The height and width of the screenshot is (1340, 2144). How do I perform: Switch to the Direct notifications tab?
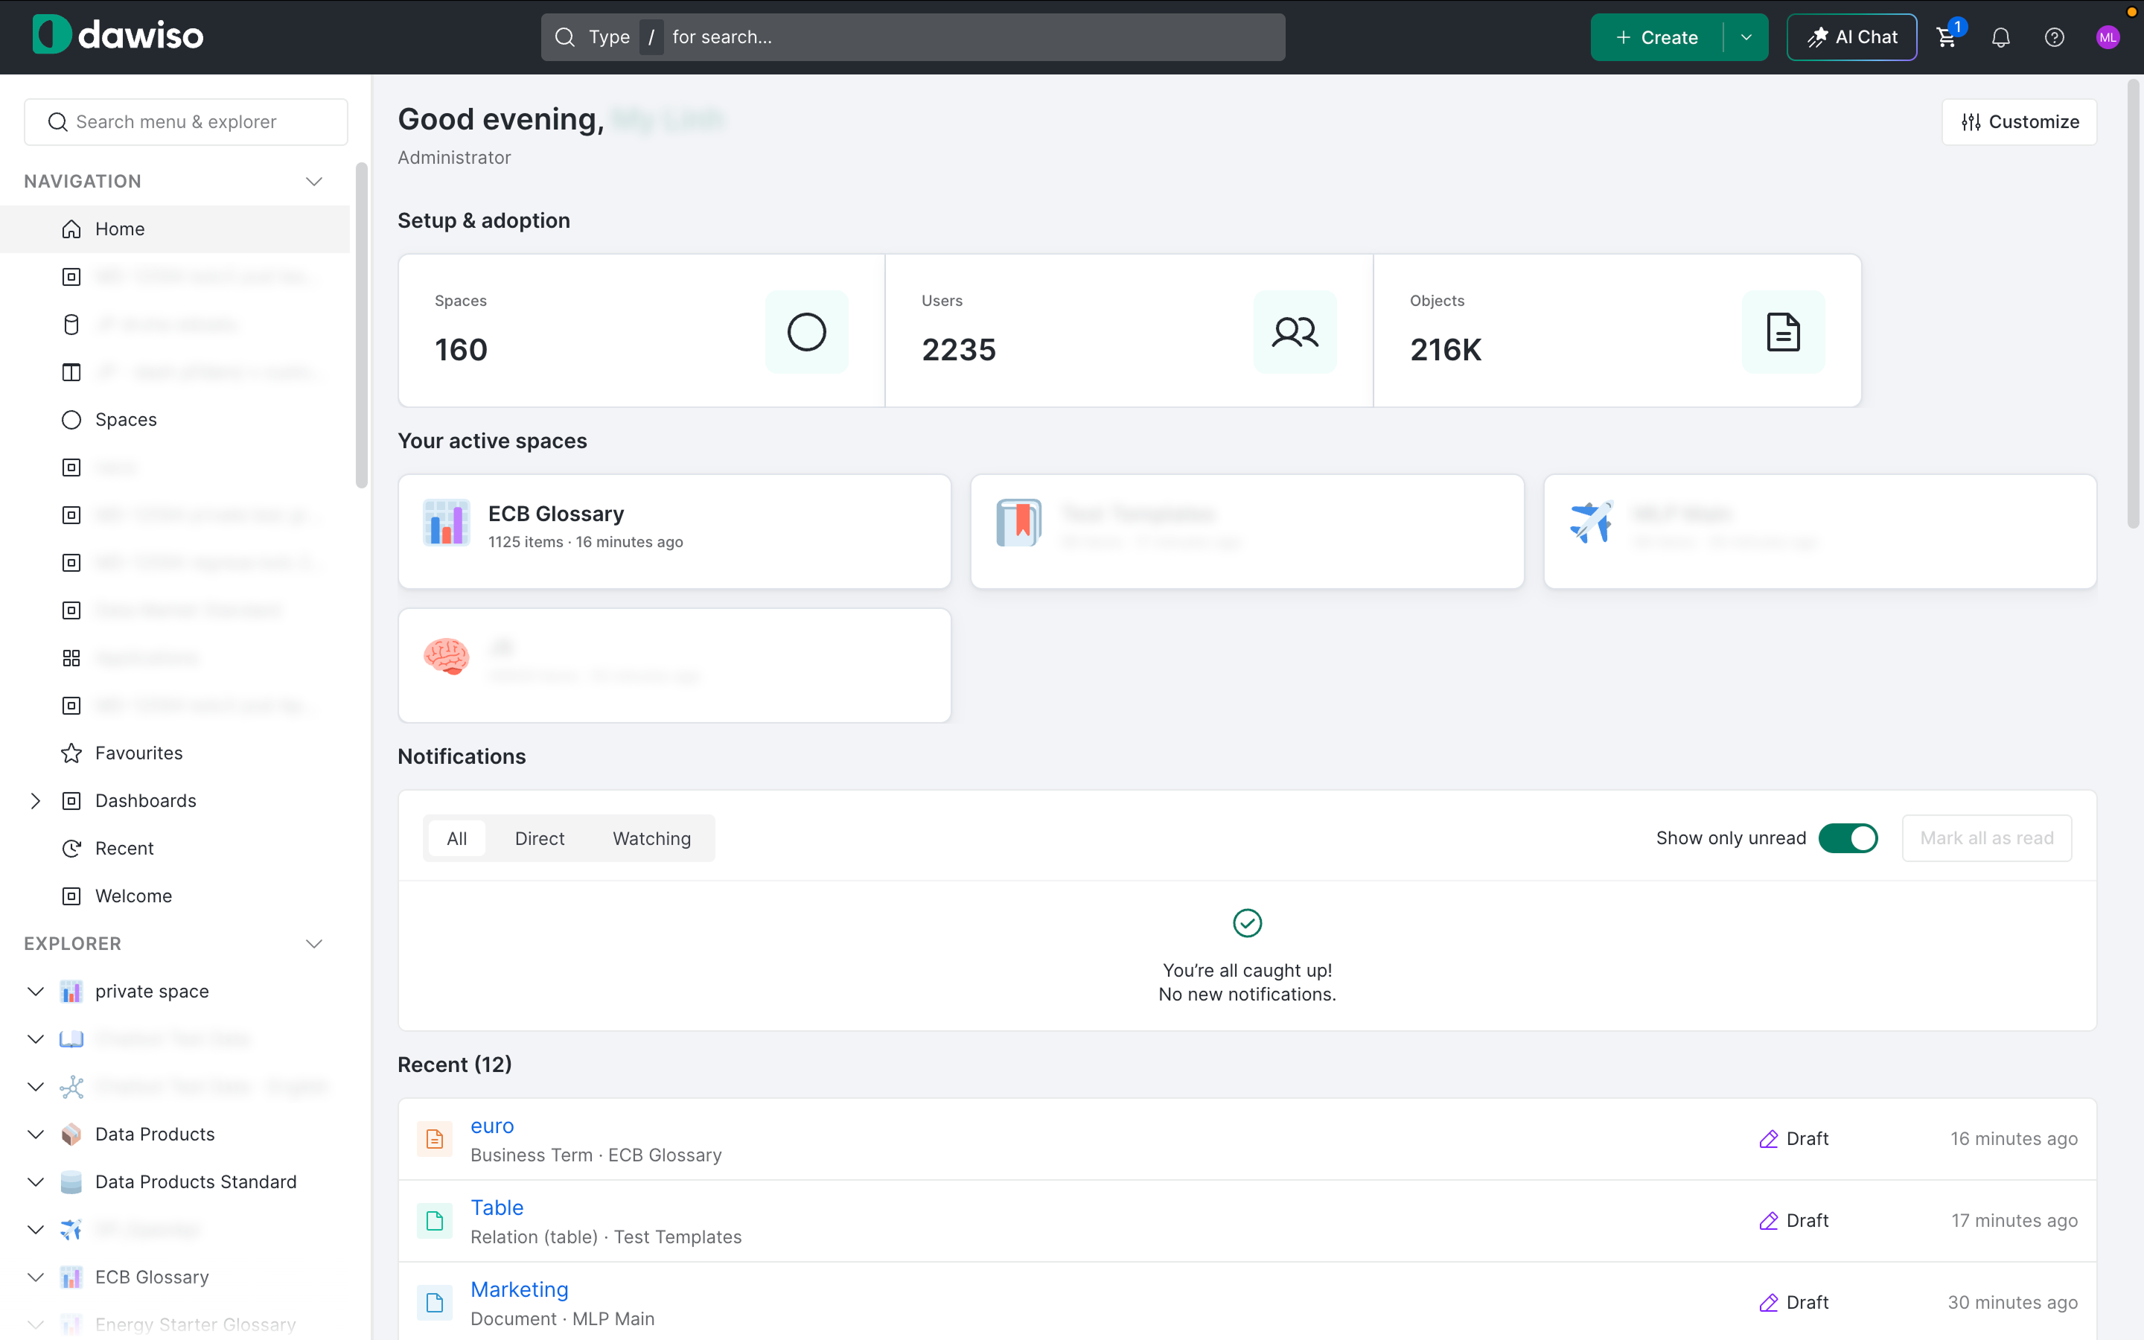click(x=540, y=838)
